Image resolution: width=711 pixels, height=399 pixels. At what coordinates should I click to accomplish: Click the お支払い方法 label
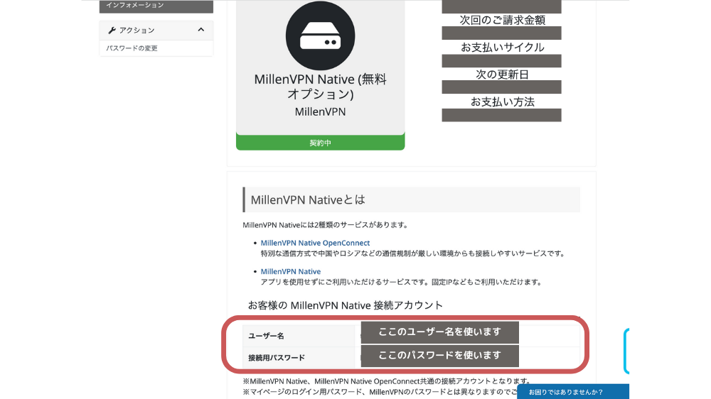[x=502, y=102]
